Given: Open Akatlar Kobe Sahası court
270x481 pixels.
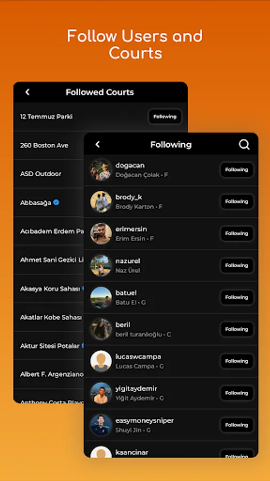Looking at the screenshot, I should tap(49, 317).
